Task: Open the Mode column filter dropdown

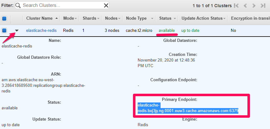Action: 76,19
